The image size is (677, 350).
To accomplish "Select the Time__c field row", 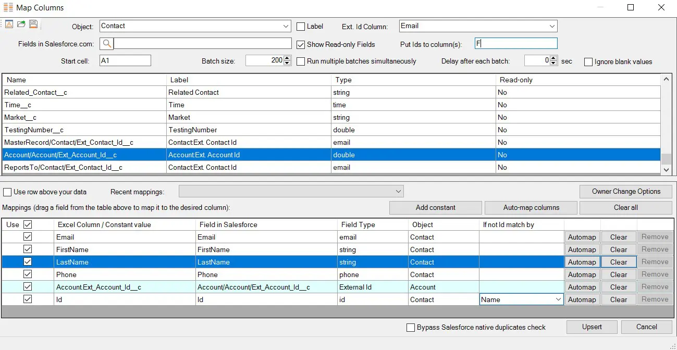I will pyautogui.click(x=331, y=105).
